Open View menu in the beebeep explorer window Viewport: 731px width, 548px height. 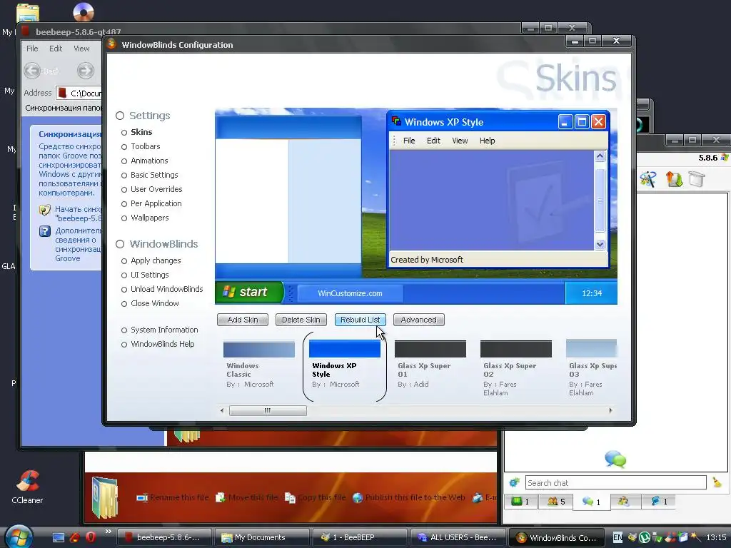pos(81,49)
